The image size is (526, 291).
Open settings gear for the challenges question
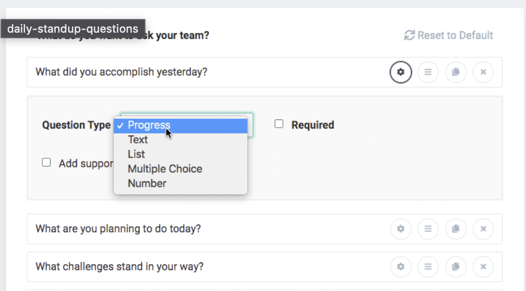pos(400,267)
